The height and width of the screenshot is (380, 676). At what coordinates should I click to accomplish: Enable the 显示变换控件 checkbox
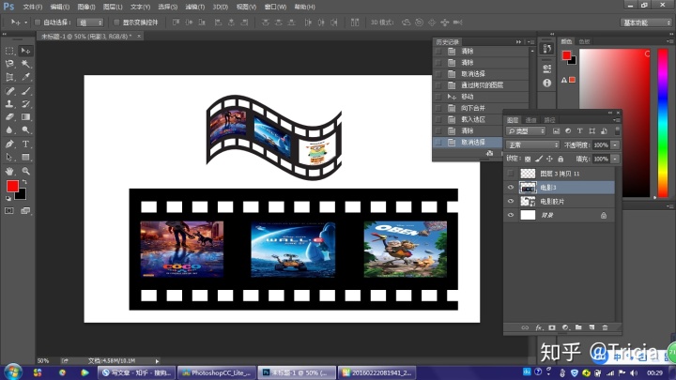tap(116, 23)
